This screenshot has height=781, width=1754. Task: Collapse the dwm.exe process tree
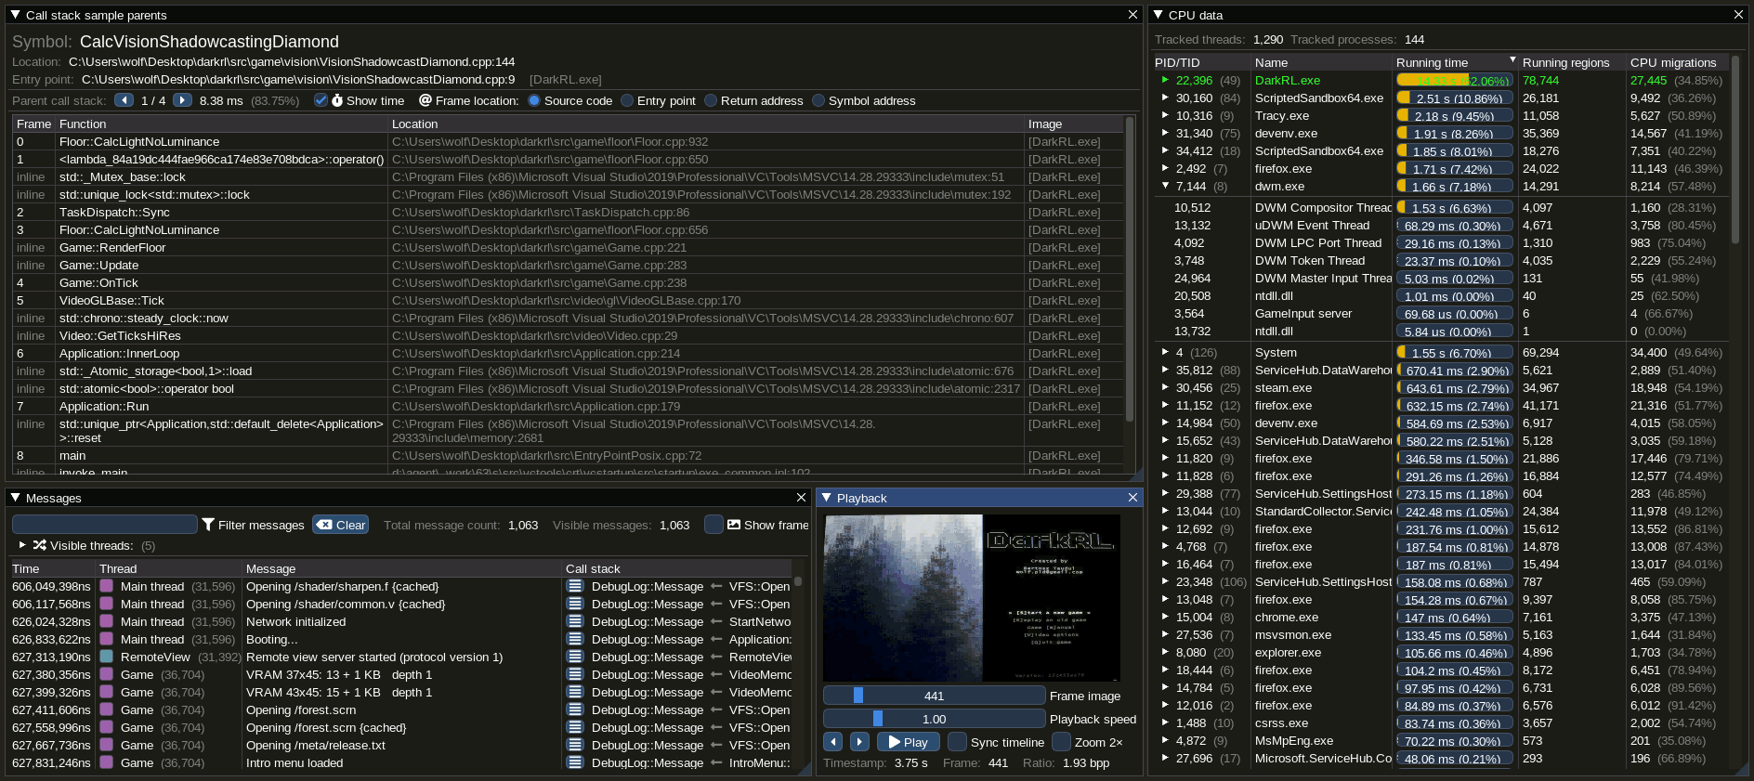tap(1165, 187)
